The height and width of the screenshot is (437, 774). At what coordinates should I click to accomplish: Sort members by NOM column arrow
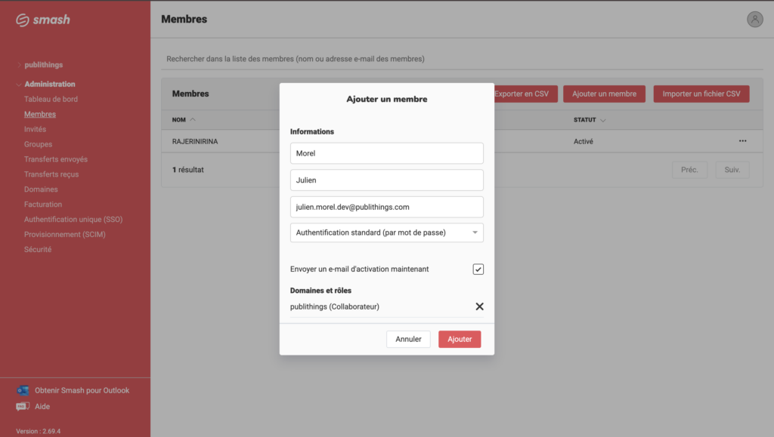click(x=192, y=120)
